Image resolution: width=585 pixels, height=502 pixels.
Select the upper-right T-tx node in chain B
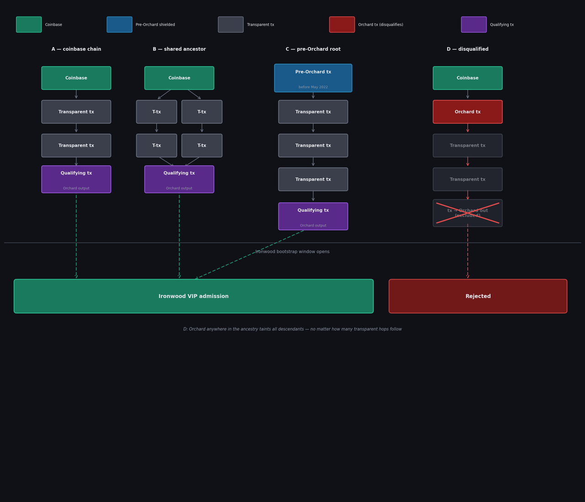(x=202, y=112)
